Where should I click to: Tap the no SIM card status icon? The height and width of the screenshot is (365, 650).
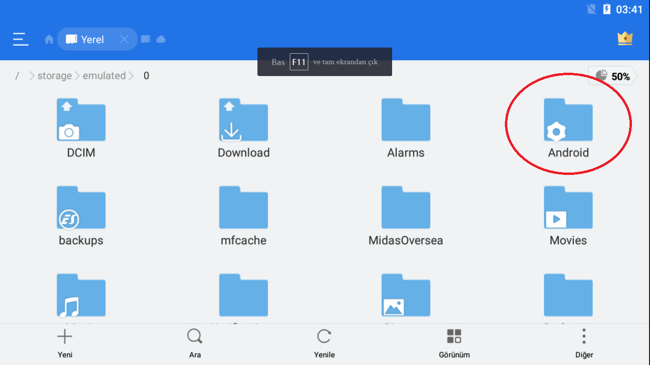(591, 9)
